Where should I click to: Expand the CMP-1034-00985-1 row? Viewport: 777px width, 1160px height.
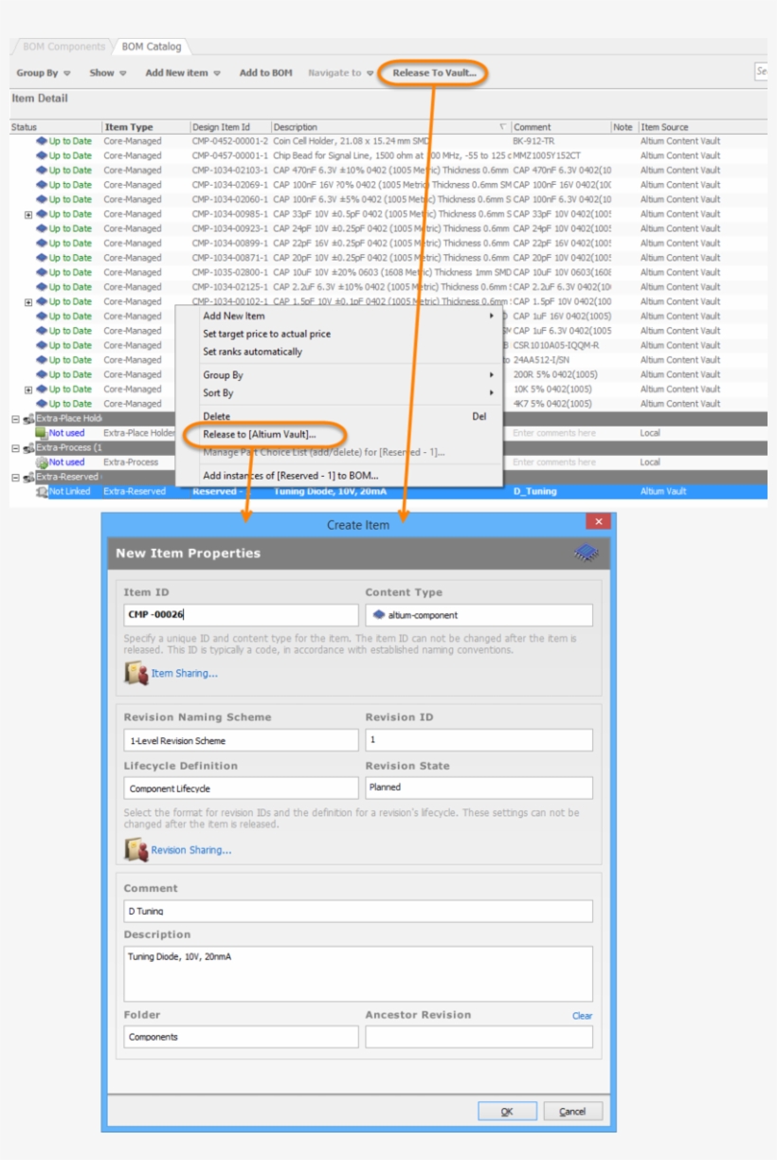pyautogui.click(x=28, y=214)
